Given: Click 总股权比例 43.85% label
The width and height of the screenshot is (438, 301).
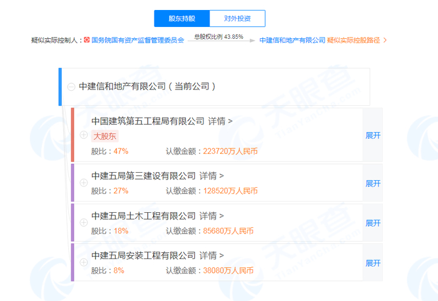Looking at the screenshot, I should 219,37.
